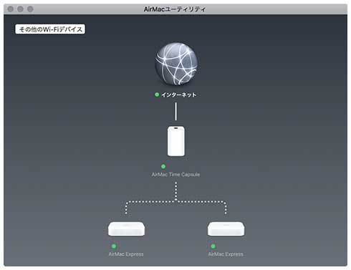The width and height of the screenshot is (351, 270).
Task: Click the AirMacユーティリティ window title
Action: click(x=175, y=9)
